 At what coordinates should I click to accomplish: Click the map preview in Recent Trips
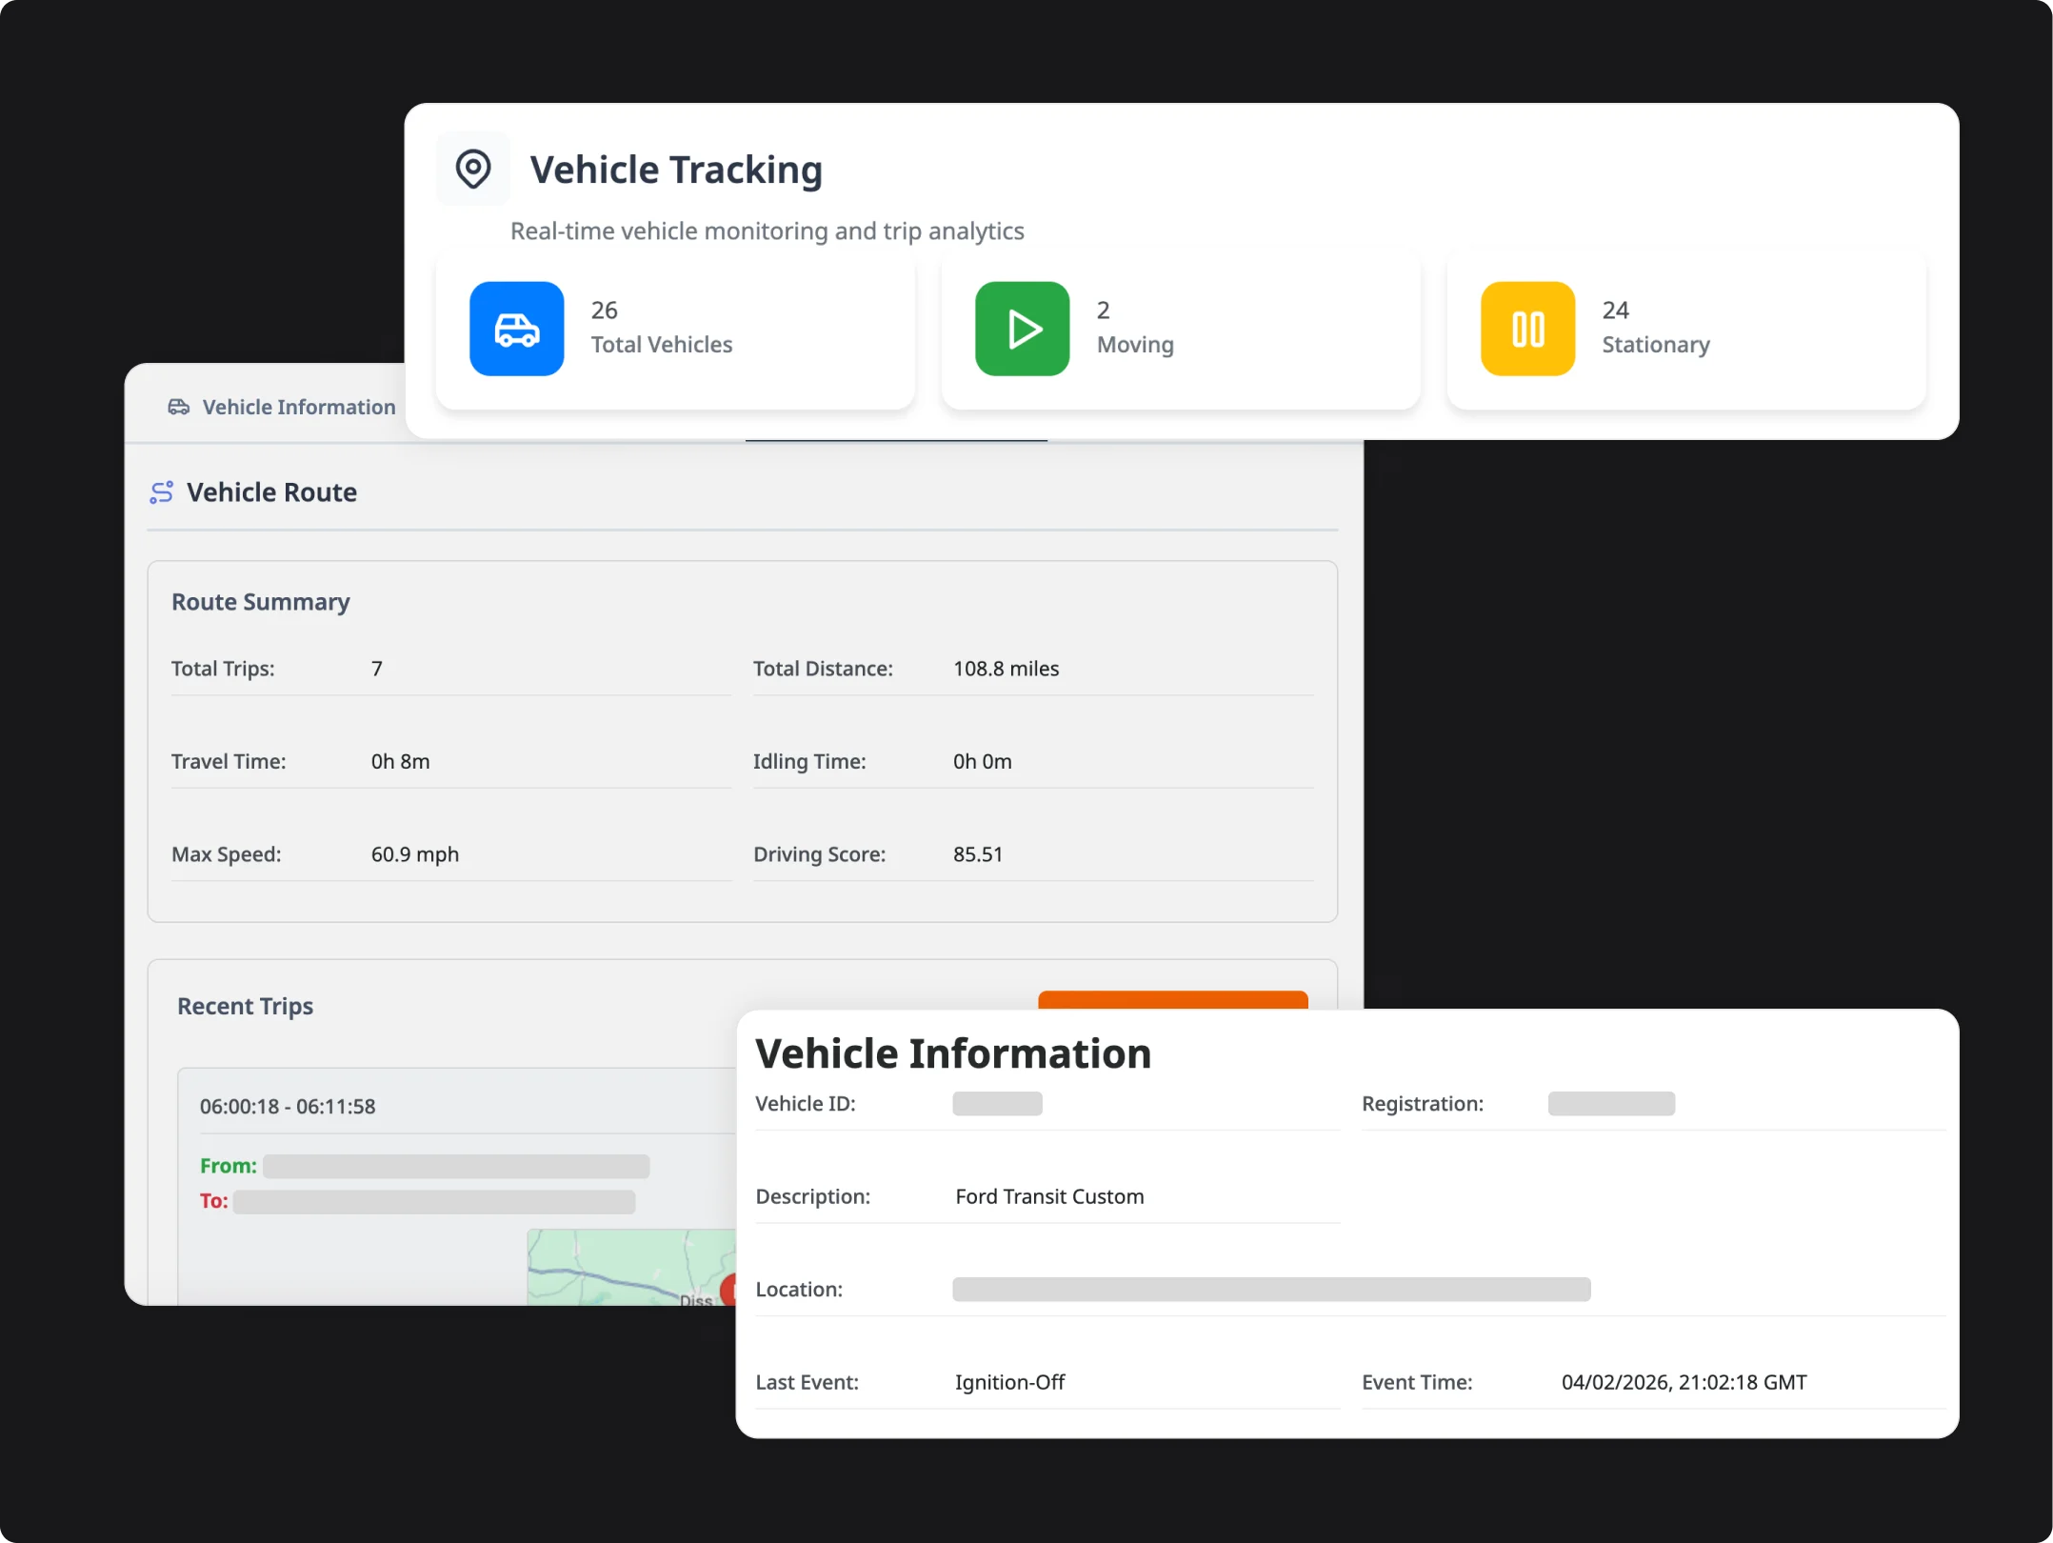[x=628, y=1267]
